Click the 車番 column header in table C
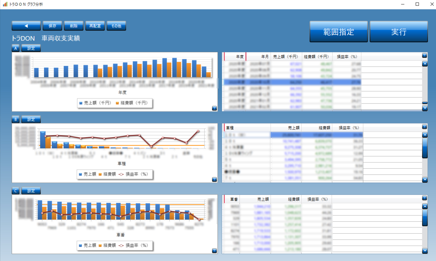The width and height of the screenshot is (436, 261). (x=232, y=199)
